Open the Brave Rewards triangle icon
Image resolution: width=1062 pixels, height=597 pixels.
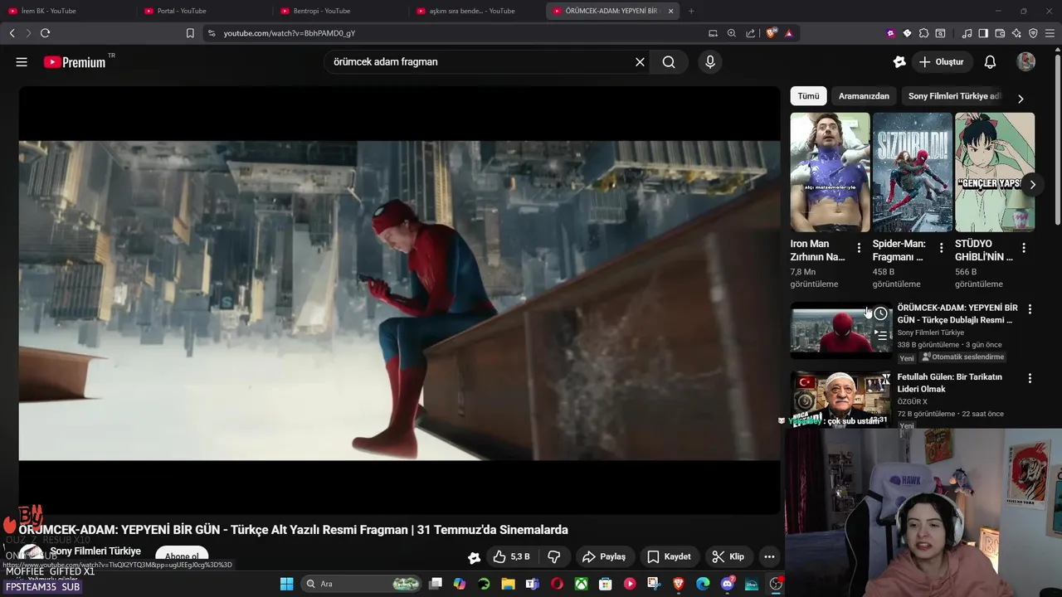click(x=788, y=33)
